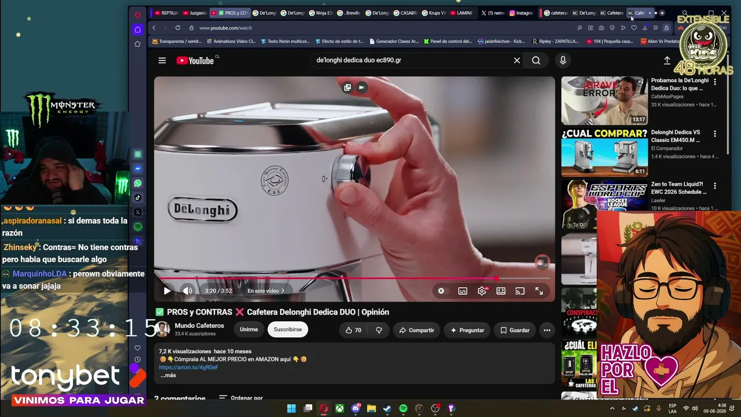
Task: Save the video with Guardar
Action: (515, 330)
